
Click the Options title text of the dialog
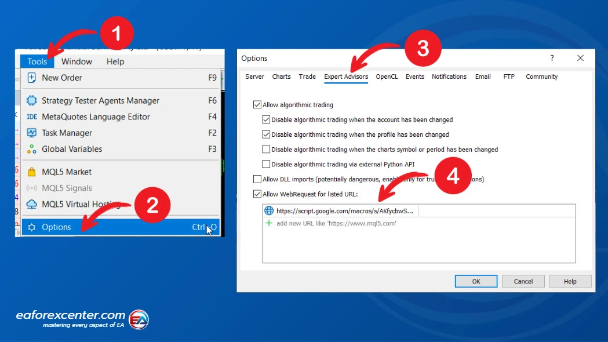pyautogui.click(x=254, y=58)
